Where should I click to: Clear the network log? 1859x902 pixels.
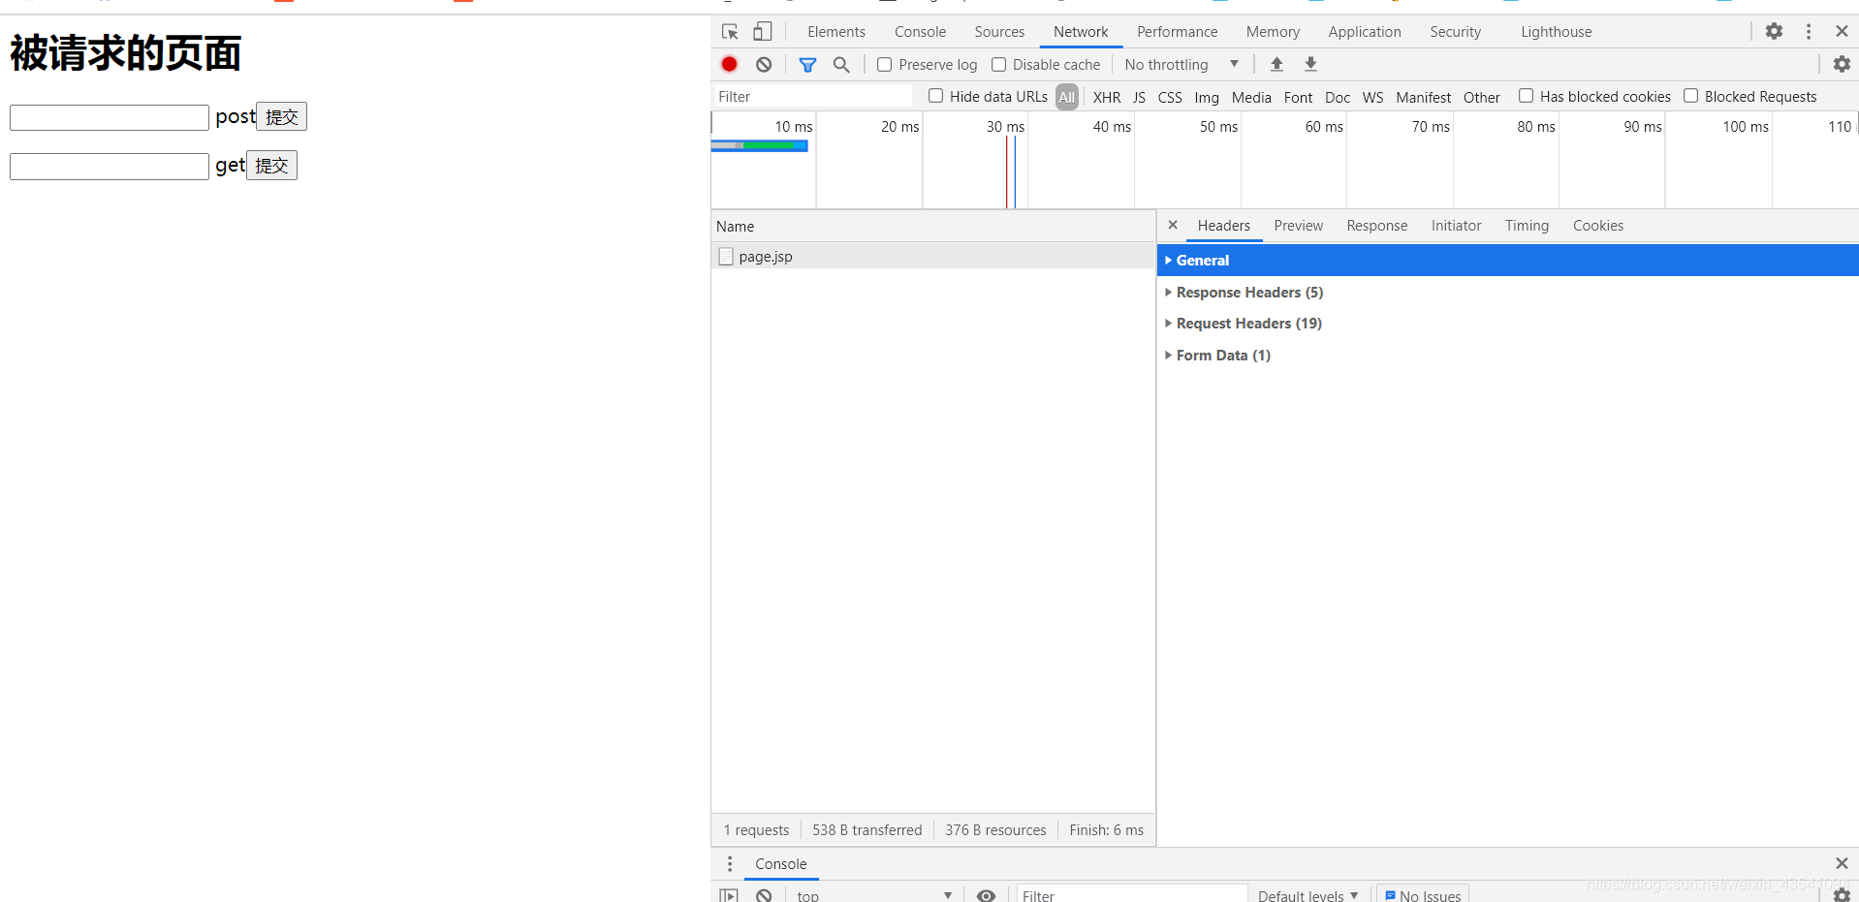click(764, 64)
